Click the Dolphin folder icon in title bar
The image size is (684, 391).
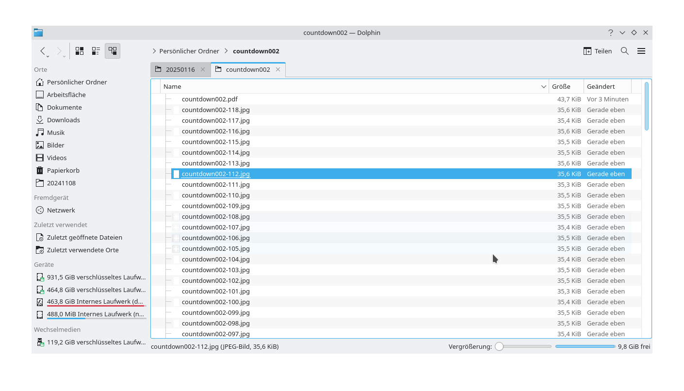click(x=38, y=33)
